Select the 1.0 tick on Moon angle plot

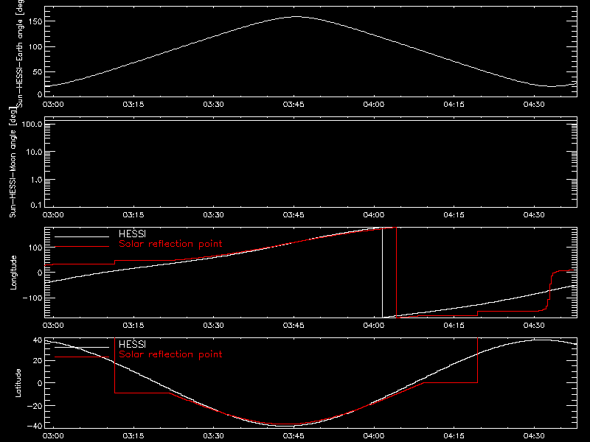(36, 180)
